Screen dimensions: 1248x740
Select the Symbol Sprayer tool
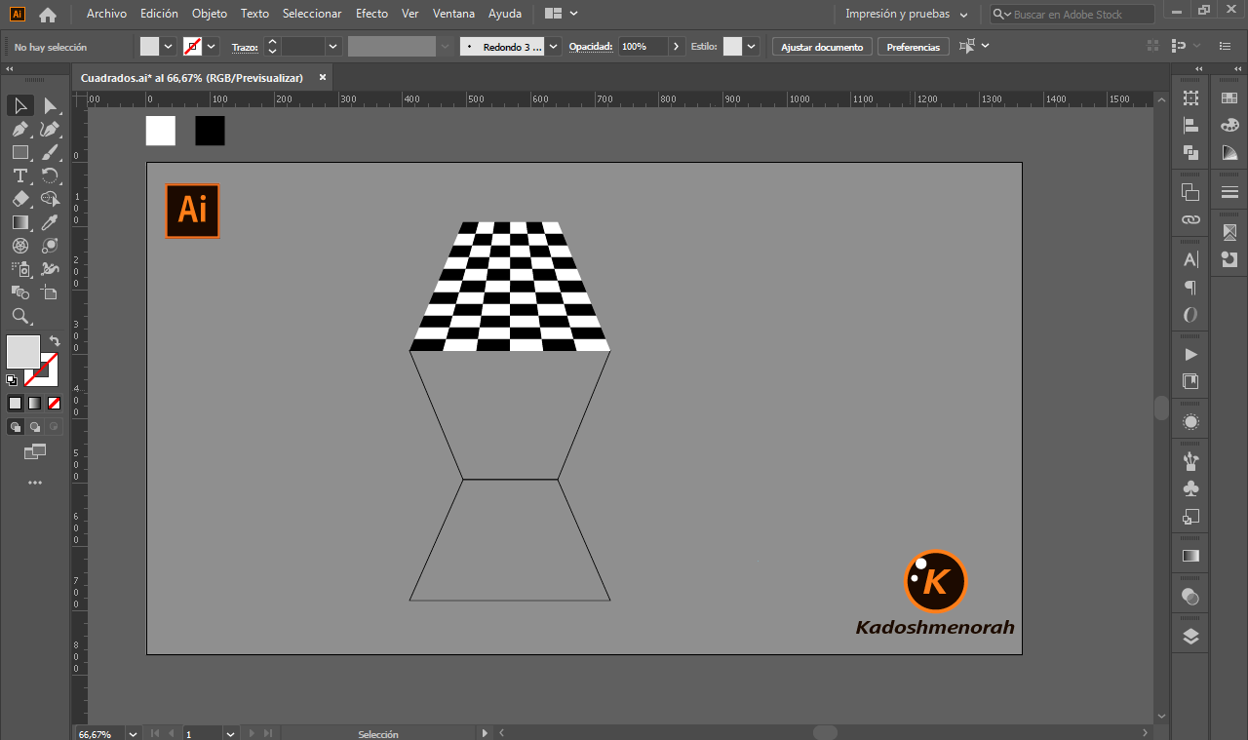(19, 268)
